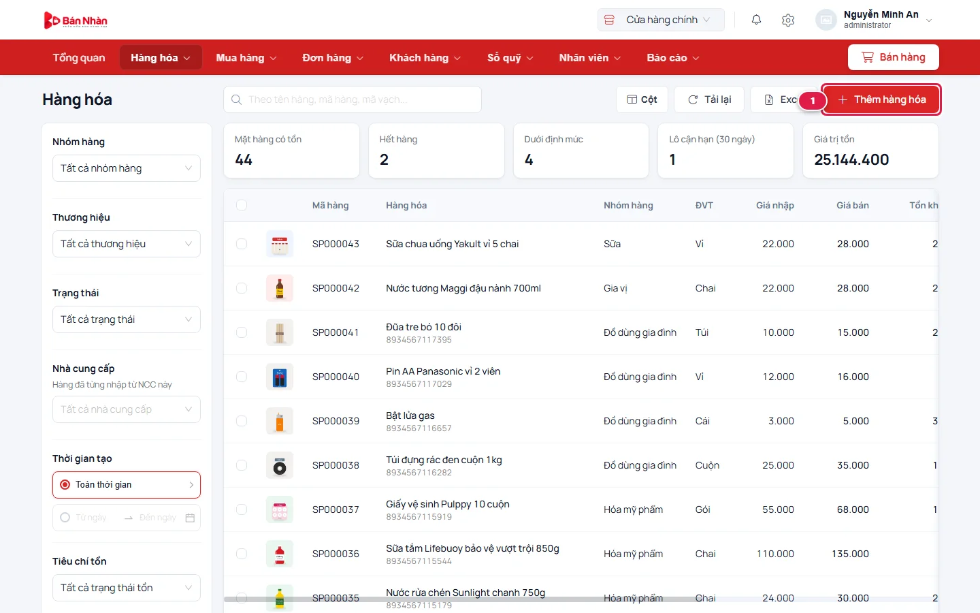The width and height of the screenshot is (980, 613).
Task: Open the Đơn hàng menu
Action: pyautogui.click(x=333, y=58)
